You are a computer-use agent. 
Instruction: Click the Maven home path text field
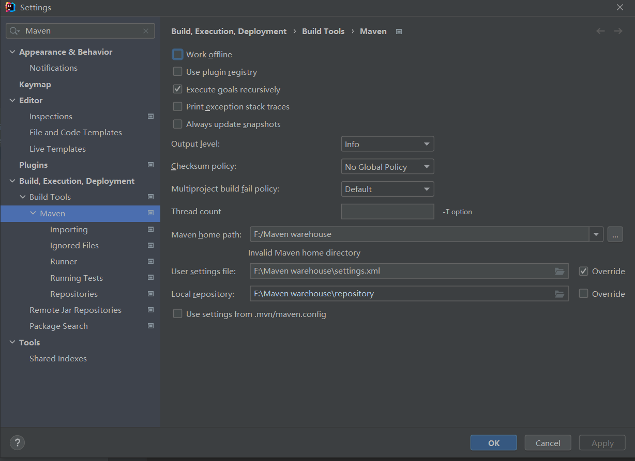tap(419, 234)
